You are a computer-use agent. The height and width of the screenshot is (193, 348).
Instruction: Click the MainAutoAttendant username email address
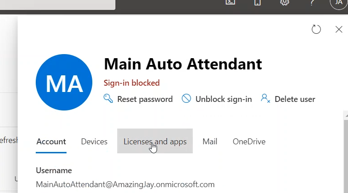click(125, 184)
